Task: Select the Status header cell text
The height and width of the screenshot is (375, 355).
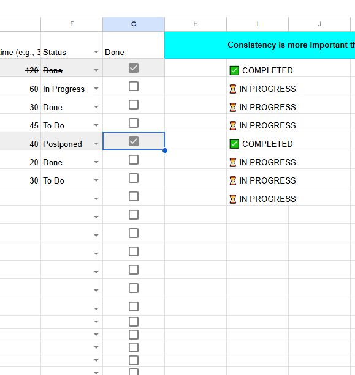Action: (55, 52)
